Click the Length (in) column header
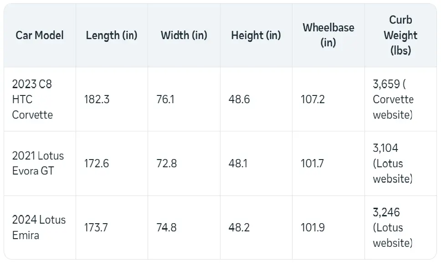The width and height of the screenshot is (441, 265). pyautogui.click(x=111, y=35)
